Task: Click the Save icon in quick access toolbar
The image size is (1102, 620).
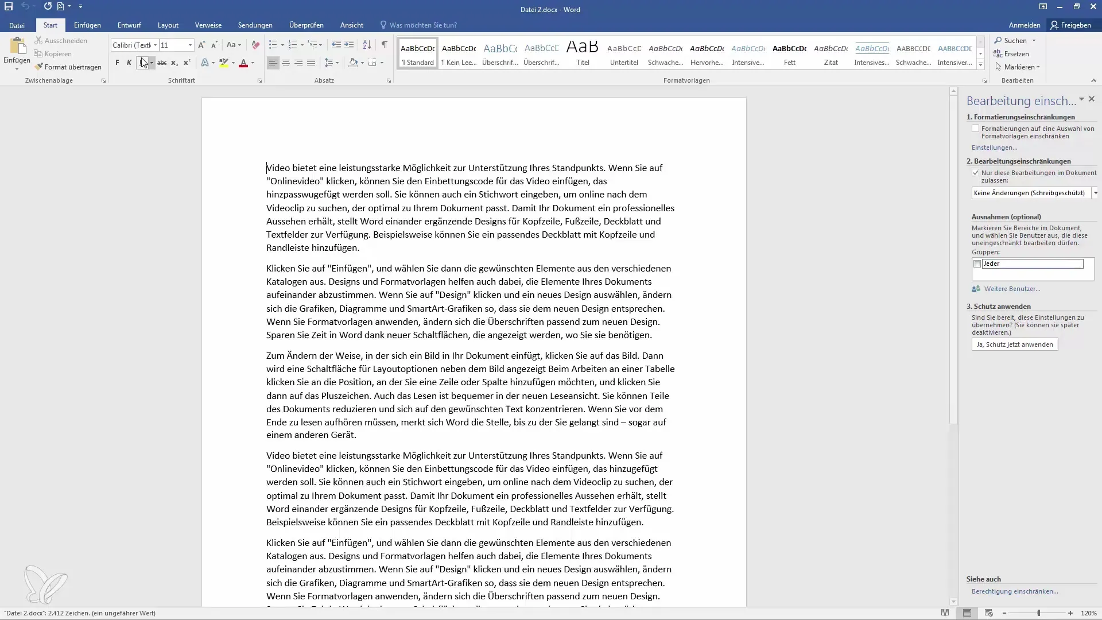Action: click(x=9, y=6)
